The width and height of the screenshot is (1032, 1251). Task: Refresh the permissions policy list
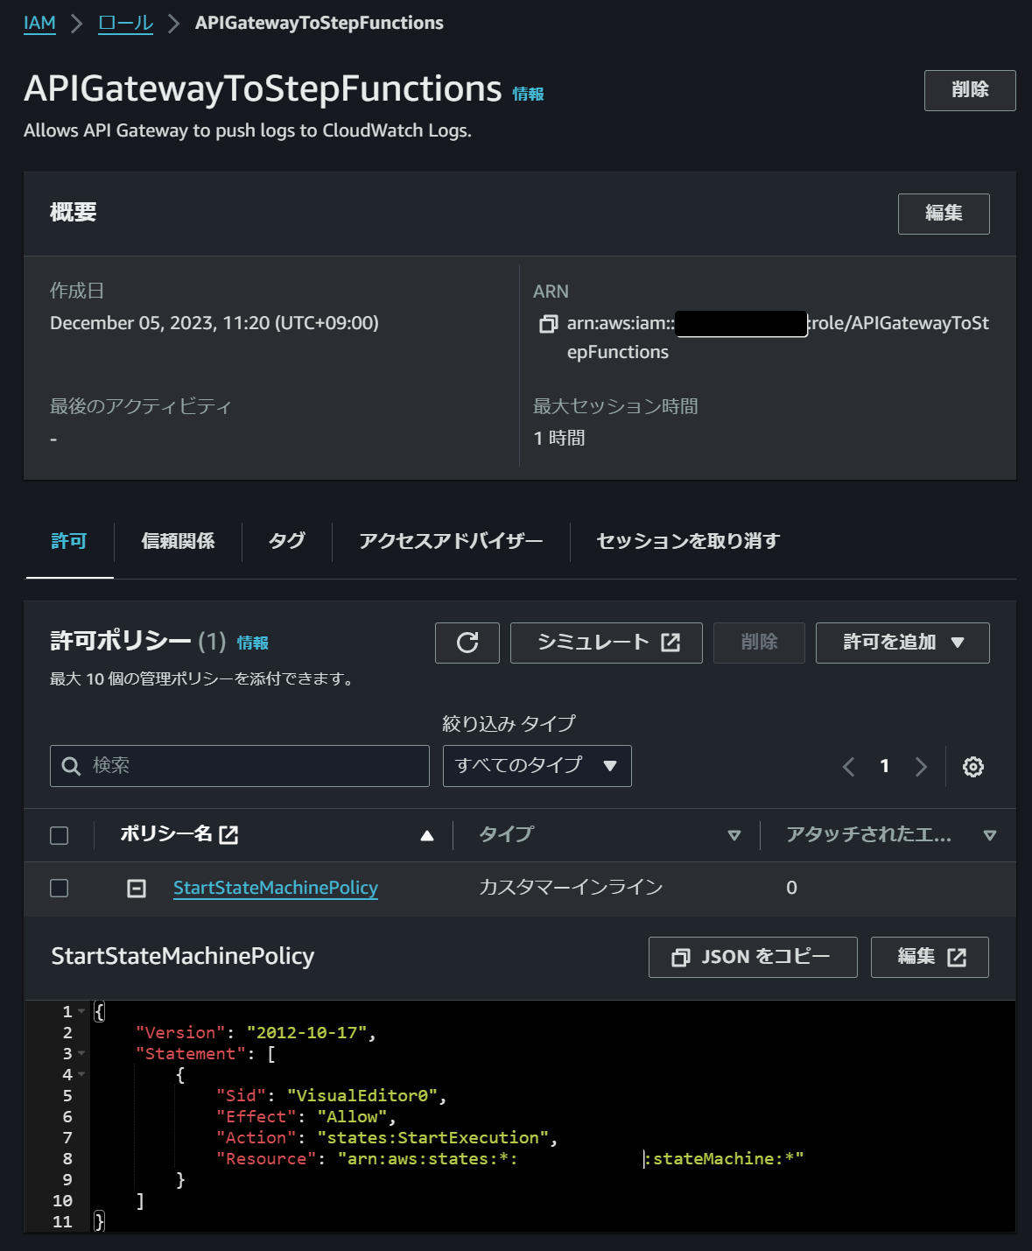[467, 643]
